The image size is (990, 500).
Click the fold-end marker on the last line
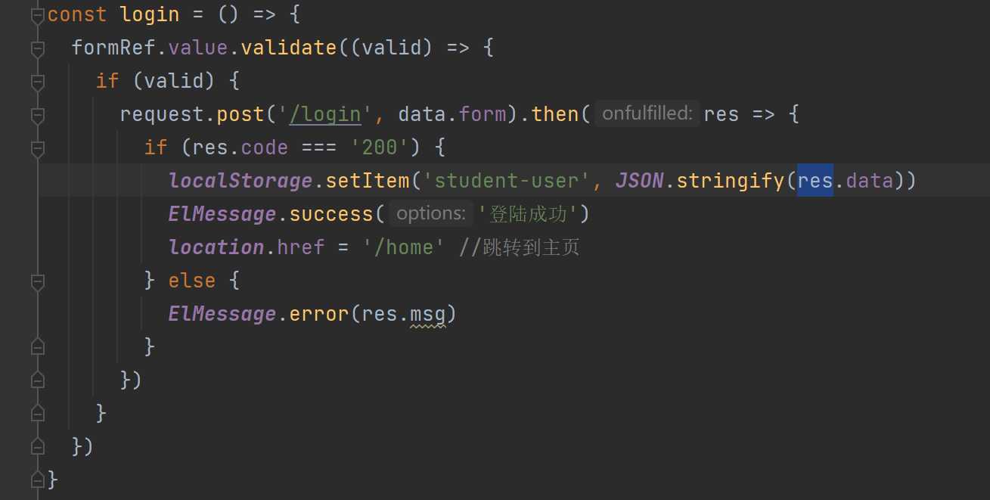tap(37, 480)
